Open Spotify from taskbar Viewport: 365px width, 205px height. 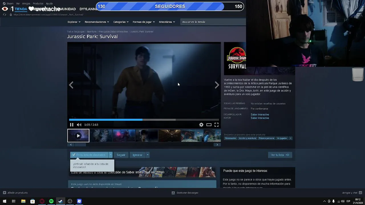coord(51,201)
